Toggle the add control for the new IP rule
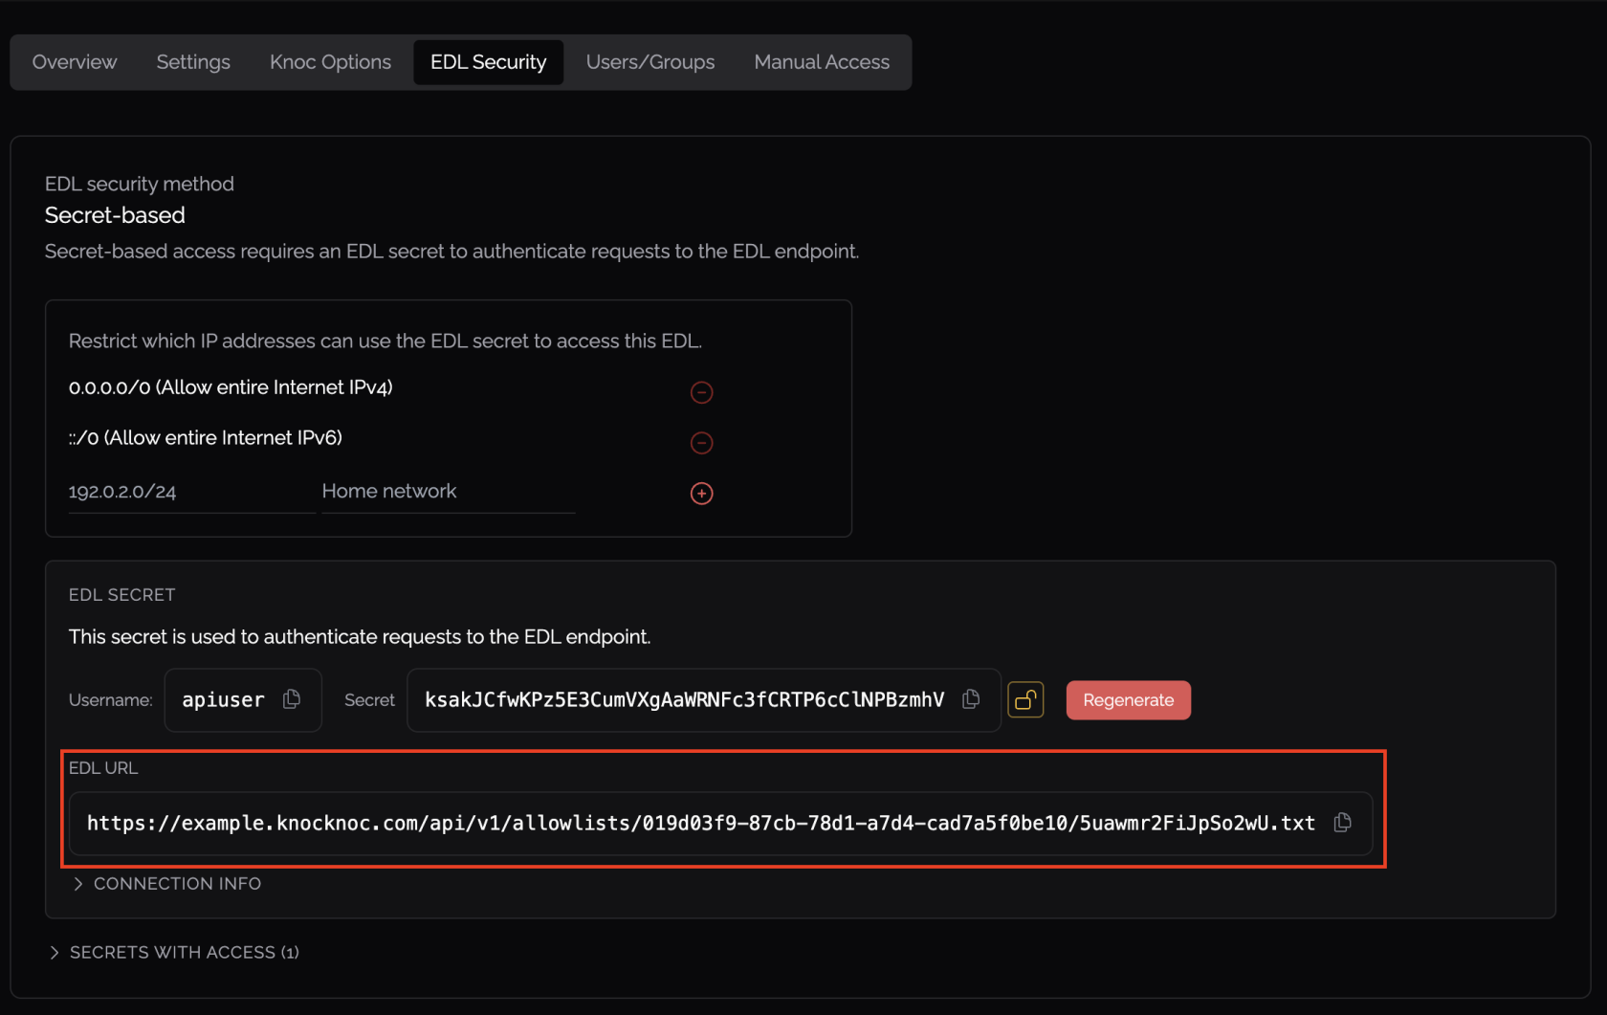This screenshot has height=1015, width=1607. (701, 494)
